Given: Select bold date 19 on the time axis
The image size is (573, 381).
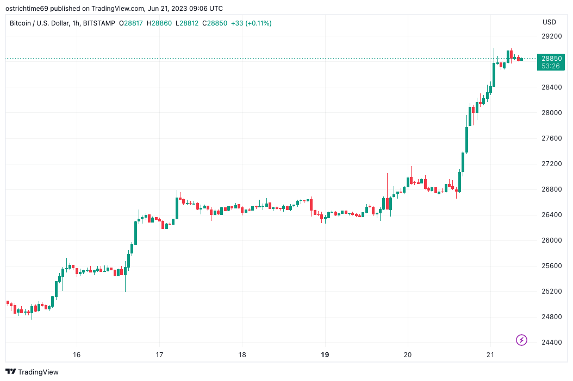Looking at the screenshot, I should pyautogui.click(x=325, y=355).
